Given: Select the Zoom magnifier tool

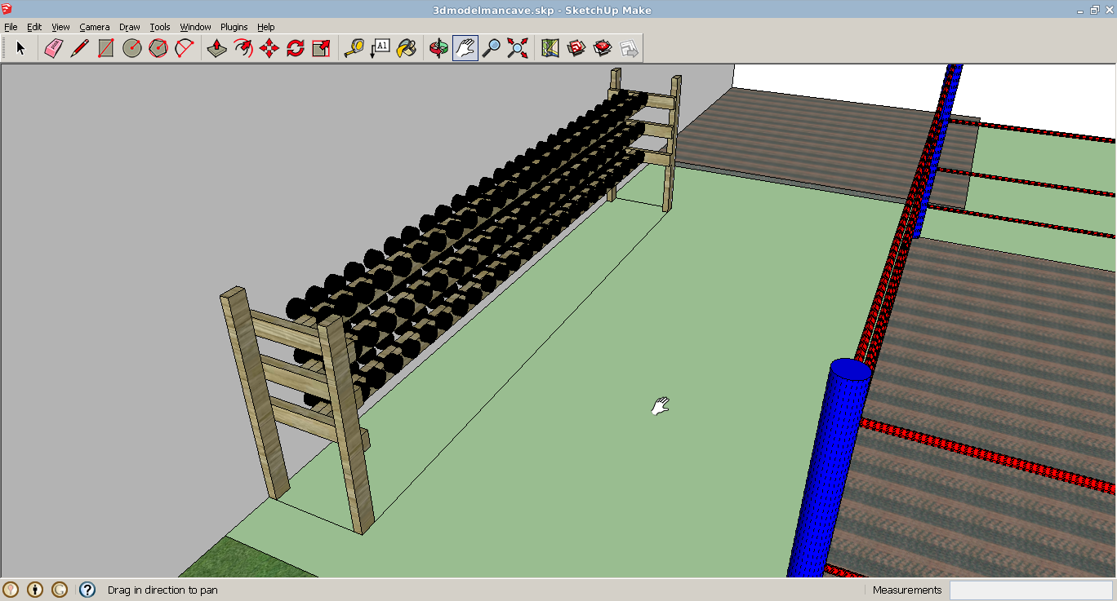Looking at the screenshot, I should [491, 48].
